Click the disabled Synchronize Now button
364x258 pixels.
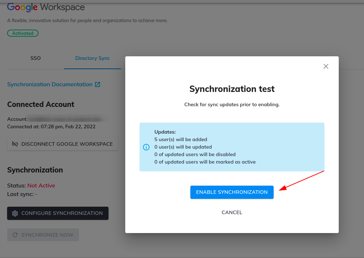coord(43,234)
